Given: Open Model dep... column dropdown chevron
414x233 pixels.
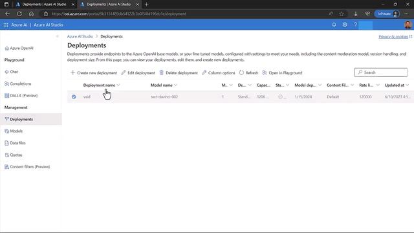Looking at the screenshot, I should (320, 85).
